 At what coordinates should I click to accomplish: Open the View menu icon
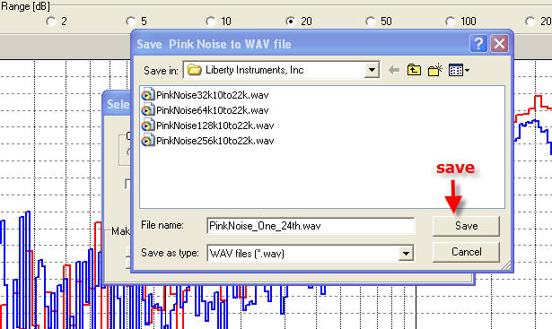coord(459,70)
